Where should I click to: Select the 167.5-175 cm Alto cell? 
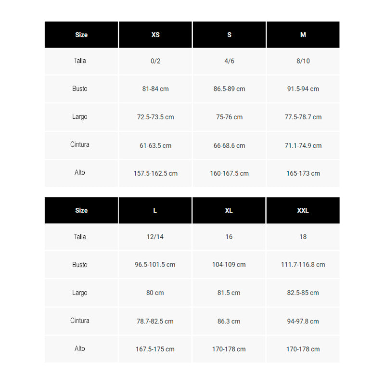(155, 349)
